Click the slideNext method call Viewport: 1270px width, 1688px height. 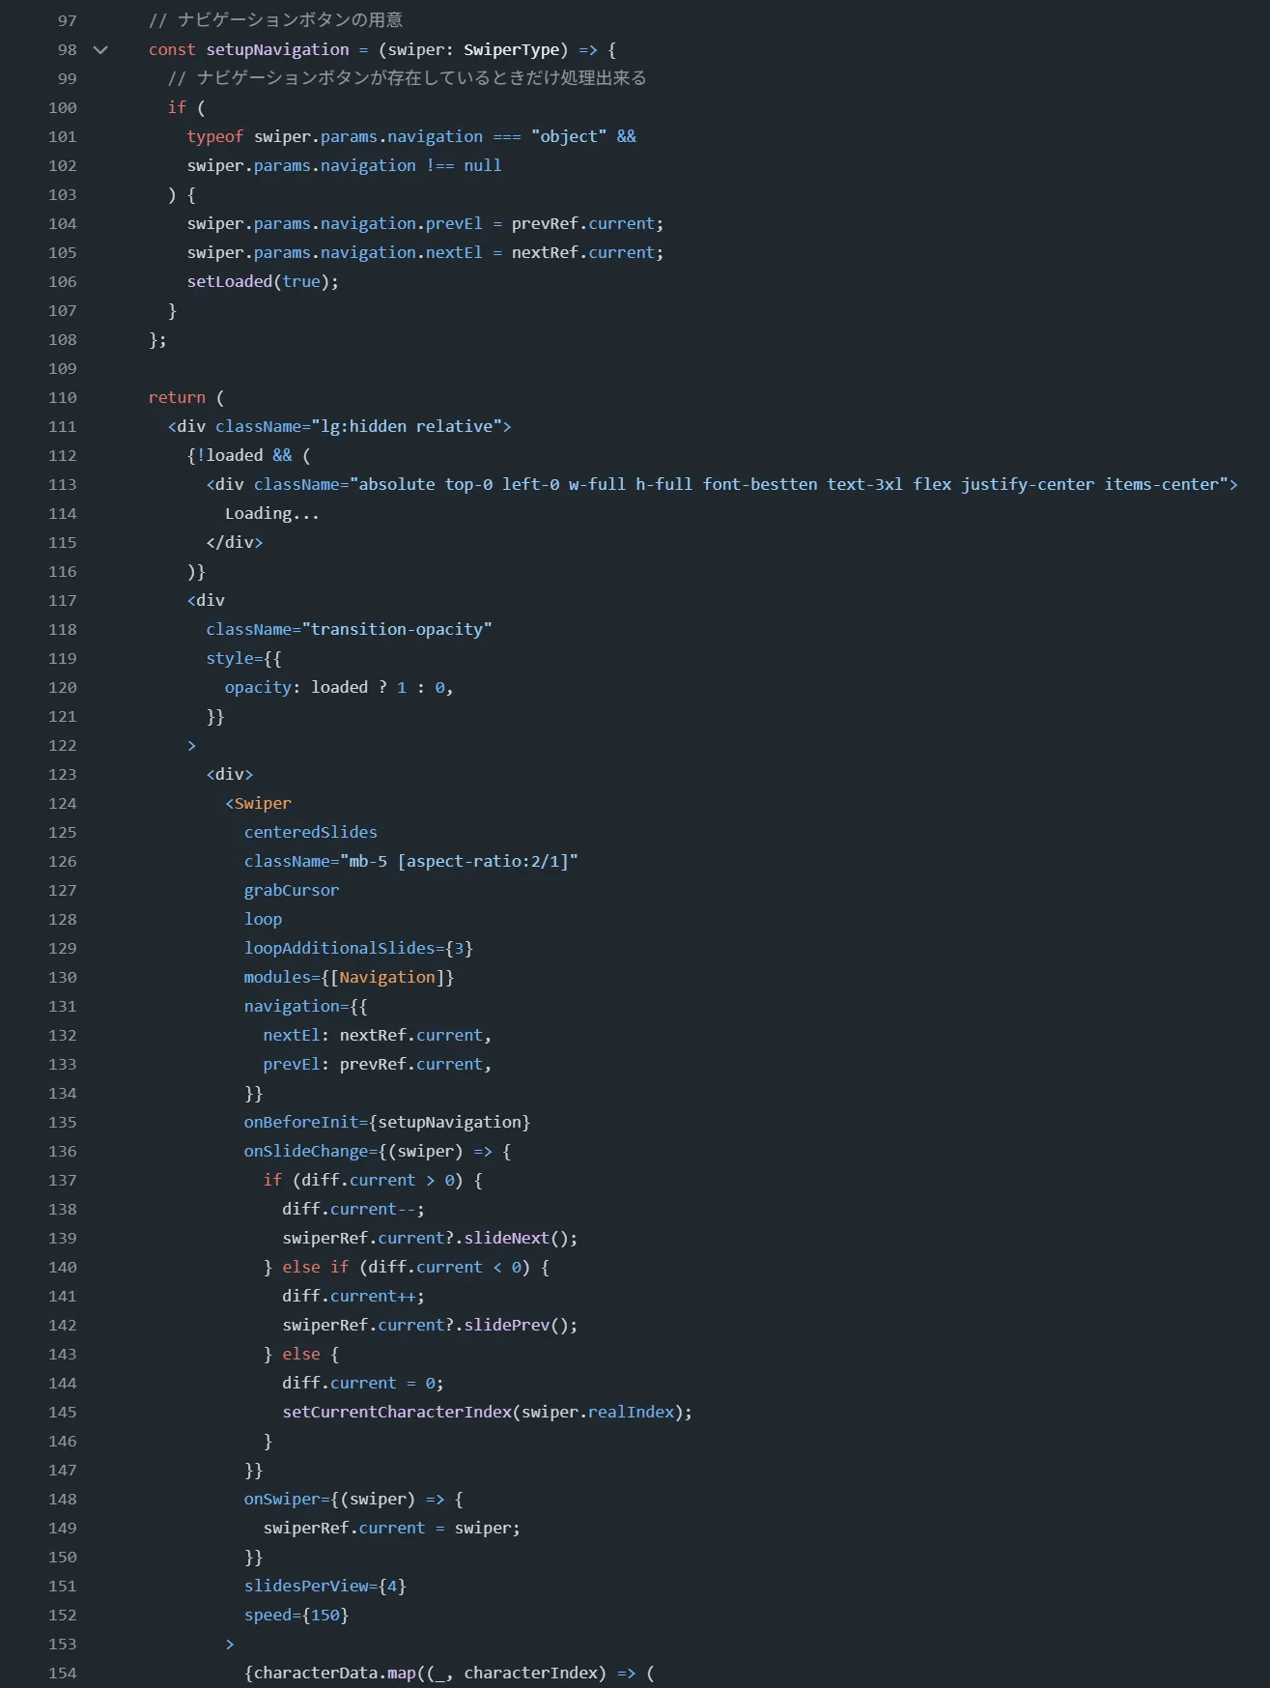click(x=506, y=1238)
